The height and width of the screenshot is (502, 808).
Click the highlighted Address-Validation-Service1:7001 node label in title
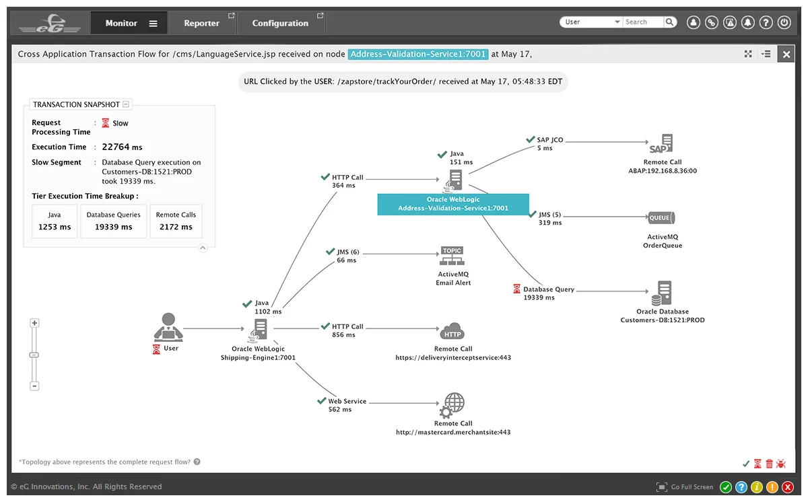tap(418, 54)
